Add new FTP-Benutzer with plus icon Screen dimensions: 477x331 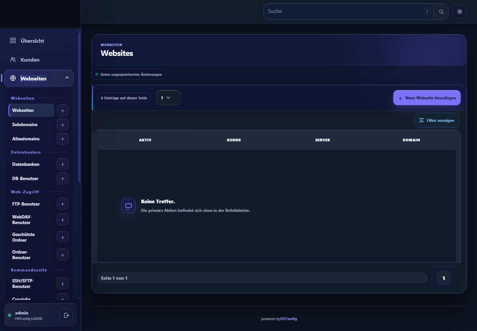[63, 204]
